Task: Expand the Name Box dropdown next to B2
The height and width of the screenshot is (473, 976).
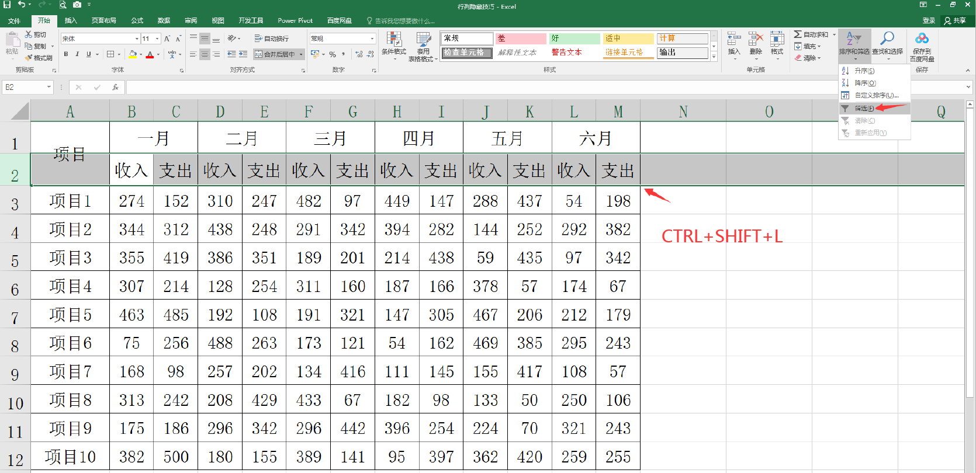Action: pos(49,87)
